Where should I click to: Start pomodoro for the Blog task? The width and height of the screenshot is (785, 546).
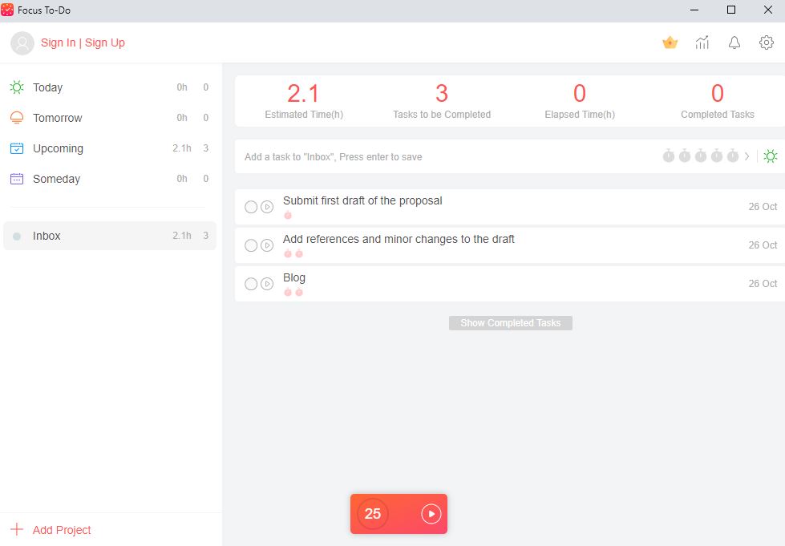267,284
